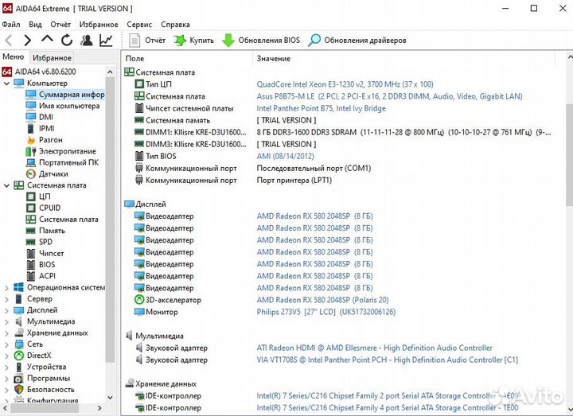Collapse the Системная плата tree node
This screenshot has height=416, width=573.
click(x=6, y=185)
